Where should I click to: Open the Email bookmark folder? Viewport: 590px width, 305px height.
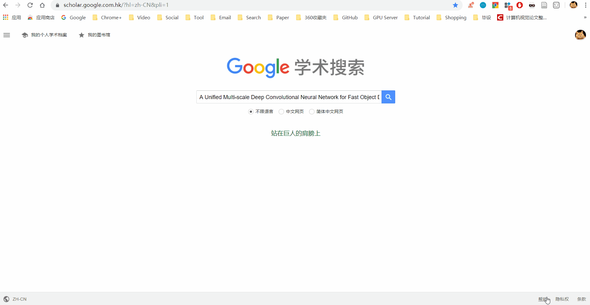221,17
